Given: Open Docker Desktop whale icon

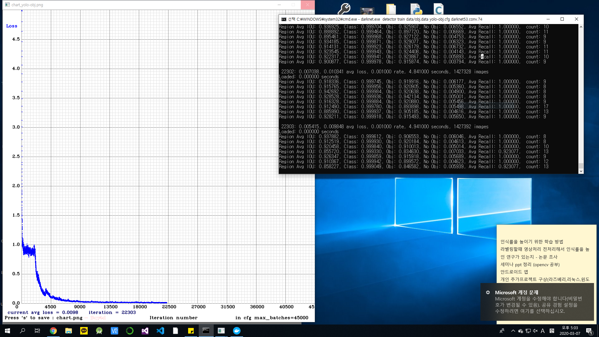Looking at the screenshot, I should click(237, 331).
